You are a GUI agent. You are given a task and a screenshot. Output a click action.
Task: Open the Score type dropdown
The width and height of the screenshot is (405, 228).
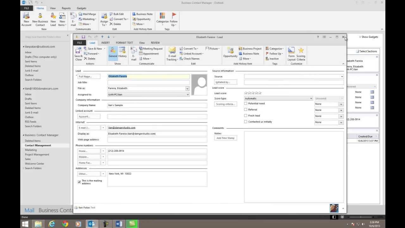click(x=311, y=98)
